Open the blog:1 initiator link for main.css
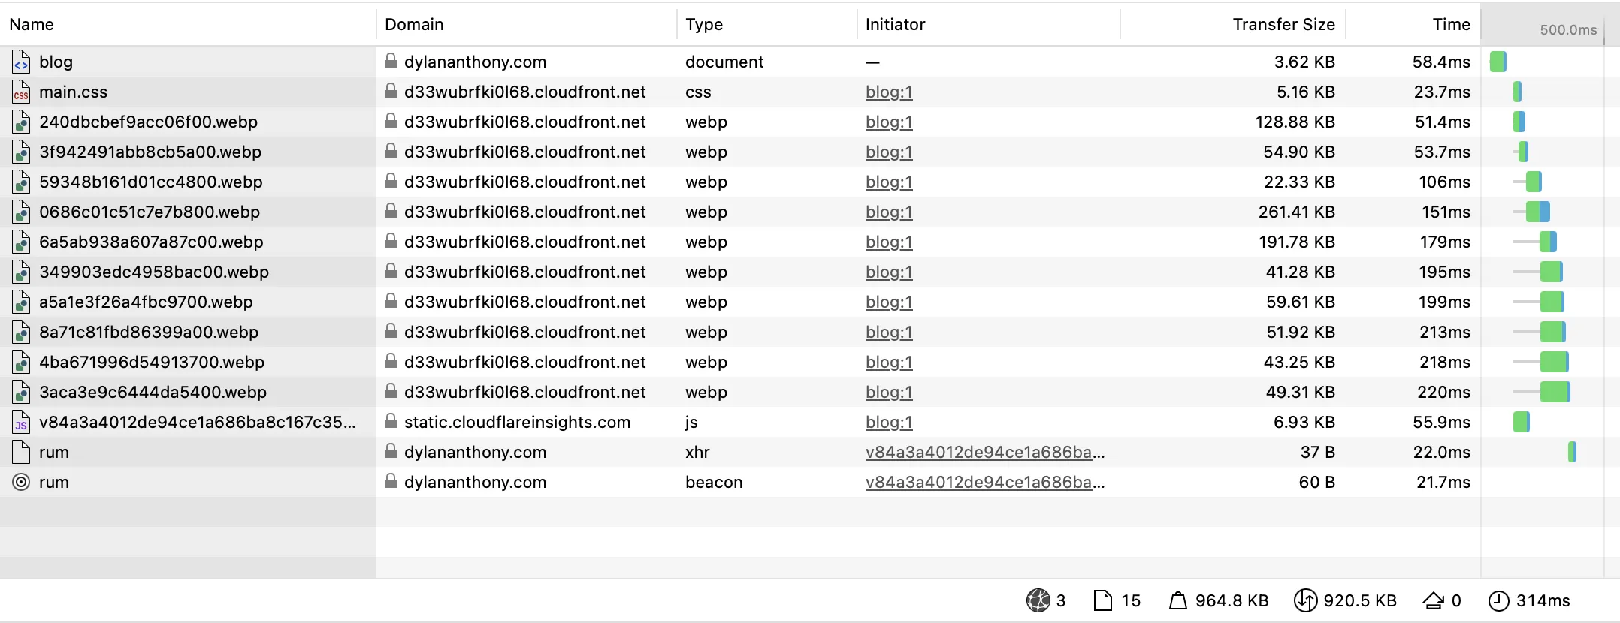 coord(888,92)
